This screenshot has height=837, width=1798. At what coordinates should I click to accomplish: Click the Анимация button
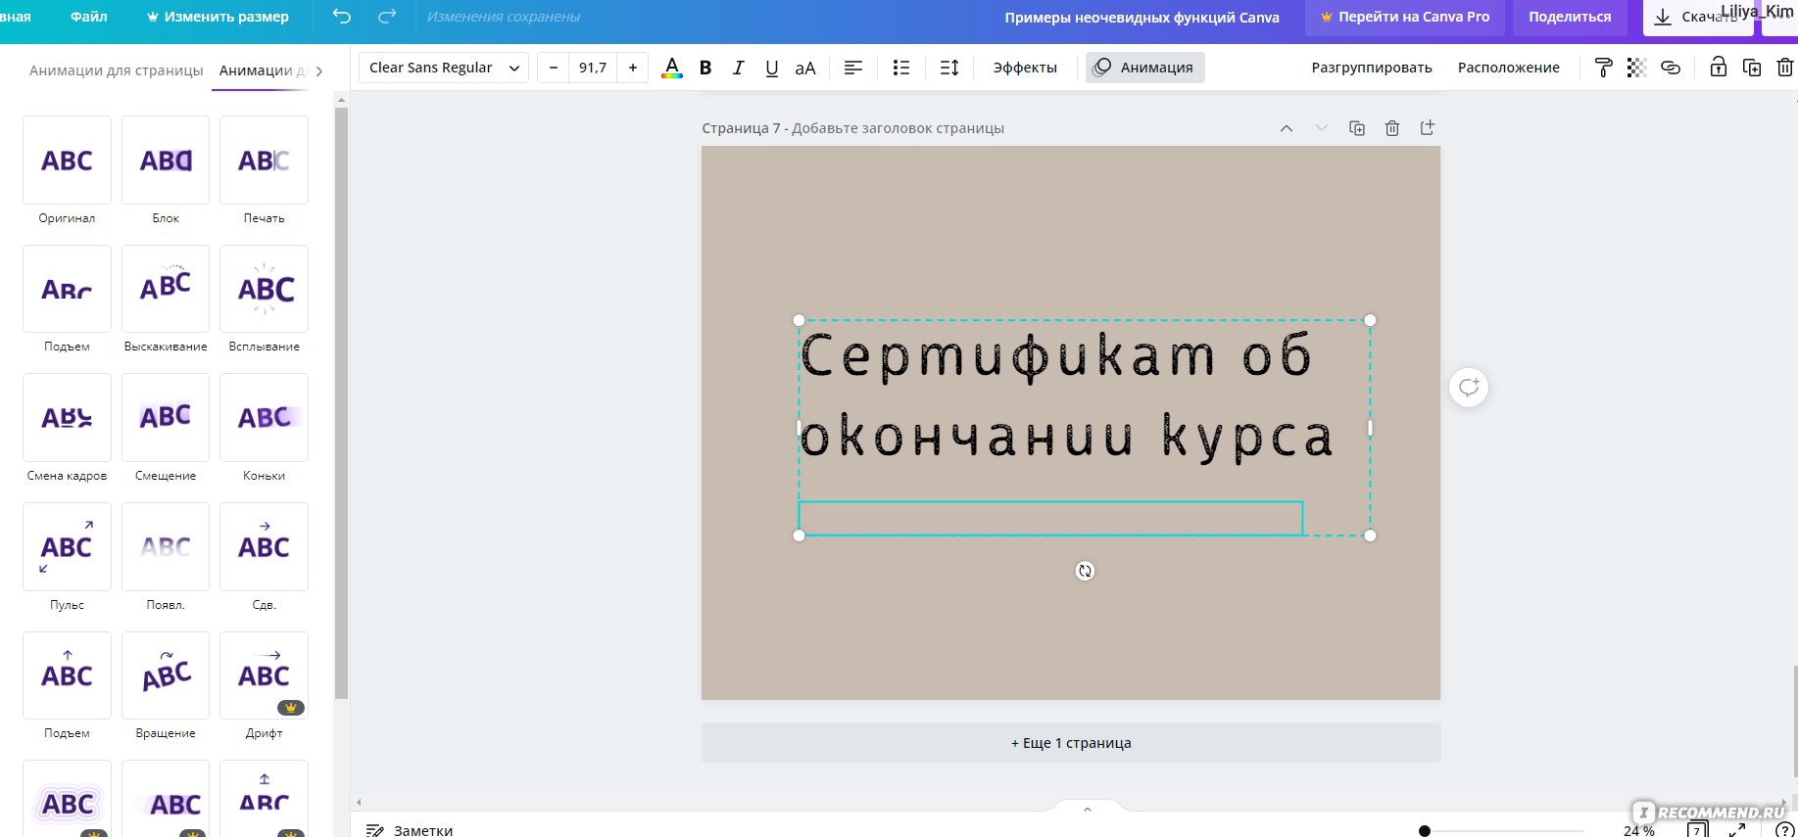point(1144,68)
